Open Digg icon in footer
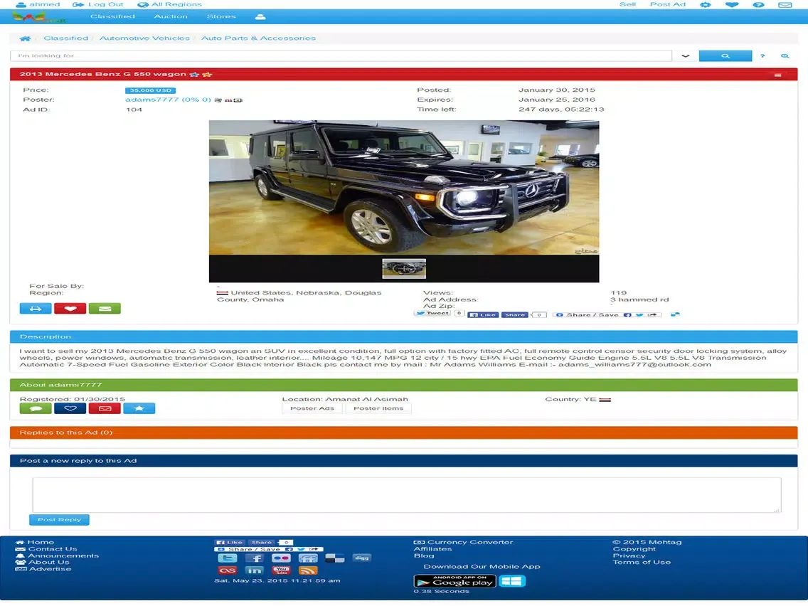Viewport: 808px width, 606px height. pyautogui.click(x=361, y=558)
